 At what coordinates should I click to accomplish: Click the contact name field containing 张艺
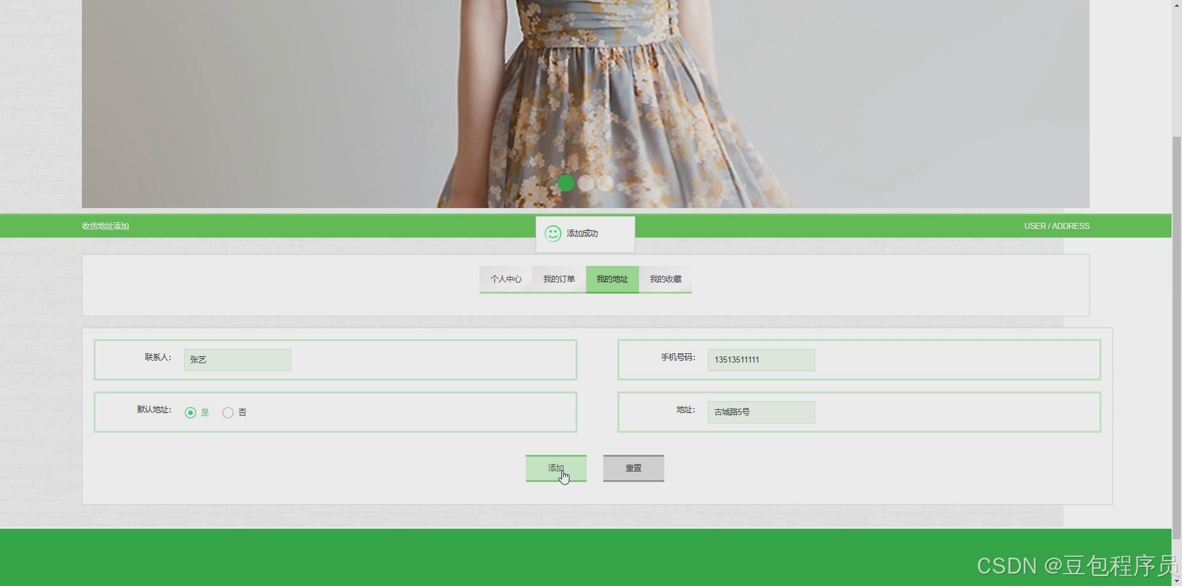pyautogui.click(x=237, y=359)
